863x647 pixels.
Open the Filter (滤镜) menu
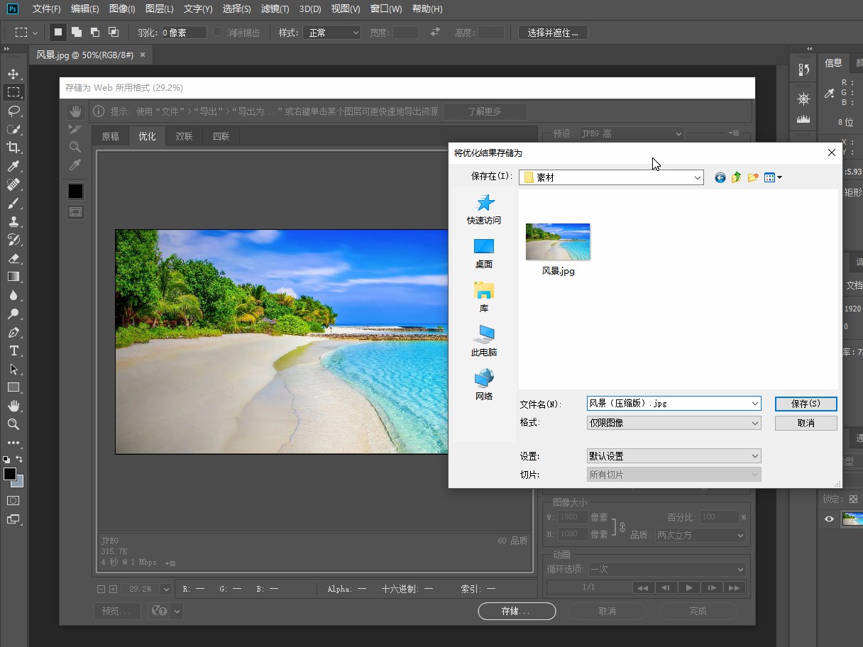[x=275, y=9]
